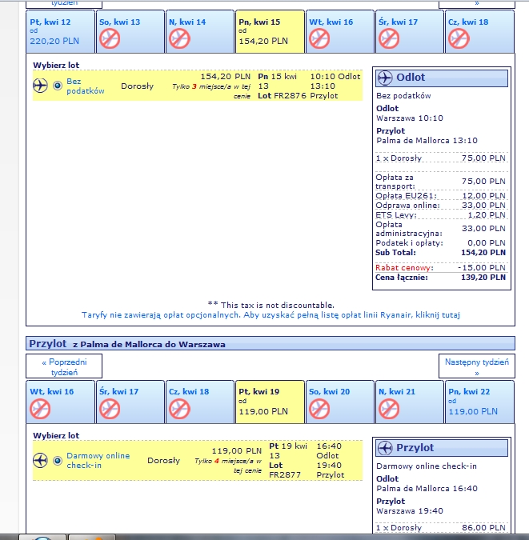Click no-flight icon under So, kwi 20
Screen dimensions: 529x540
tap(319, 409)
